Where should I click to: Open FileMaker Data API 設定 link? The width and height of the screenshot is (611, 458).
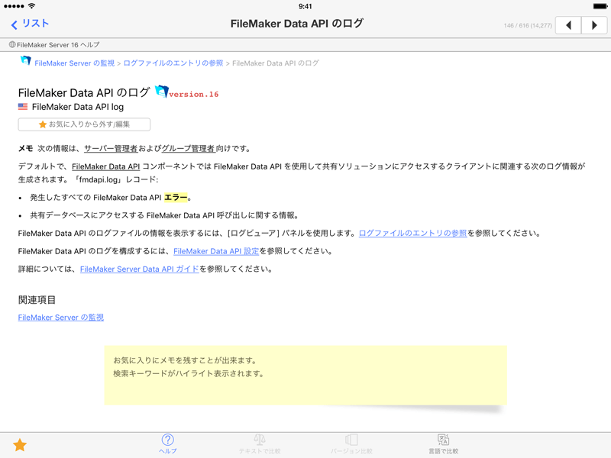[216, 251]
